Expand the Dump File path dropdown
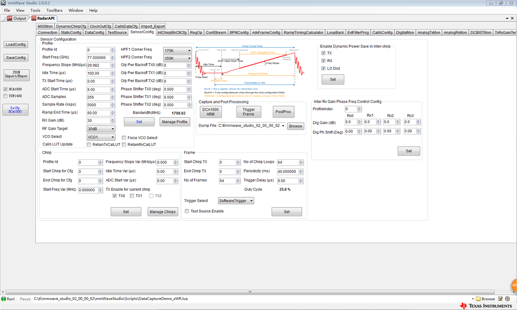Screen dimensions: 517x310 pos(283,126)
